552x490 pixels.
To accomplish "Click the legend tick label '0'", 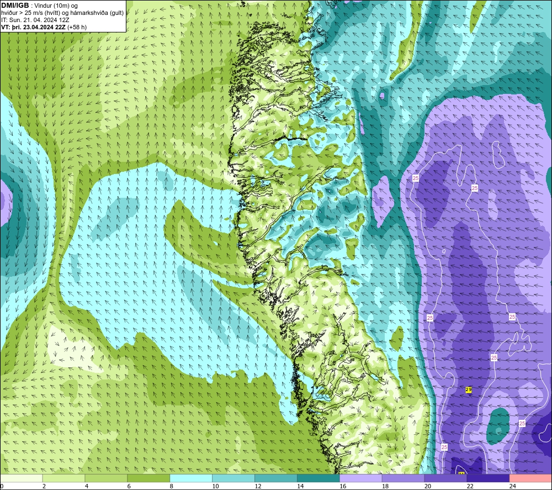I will coord(2,486).
